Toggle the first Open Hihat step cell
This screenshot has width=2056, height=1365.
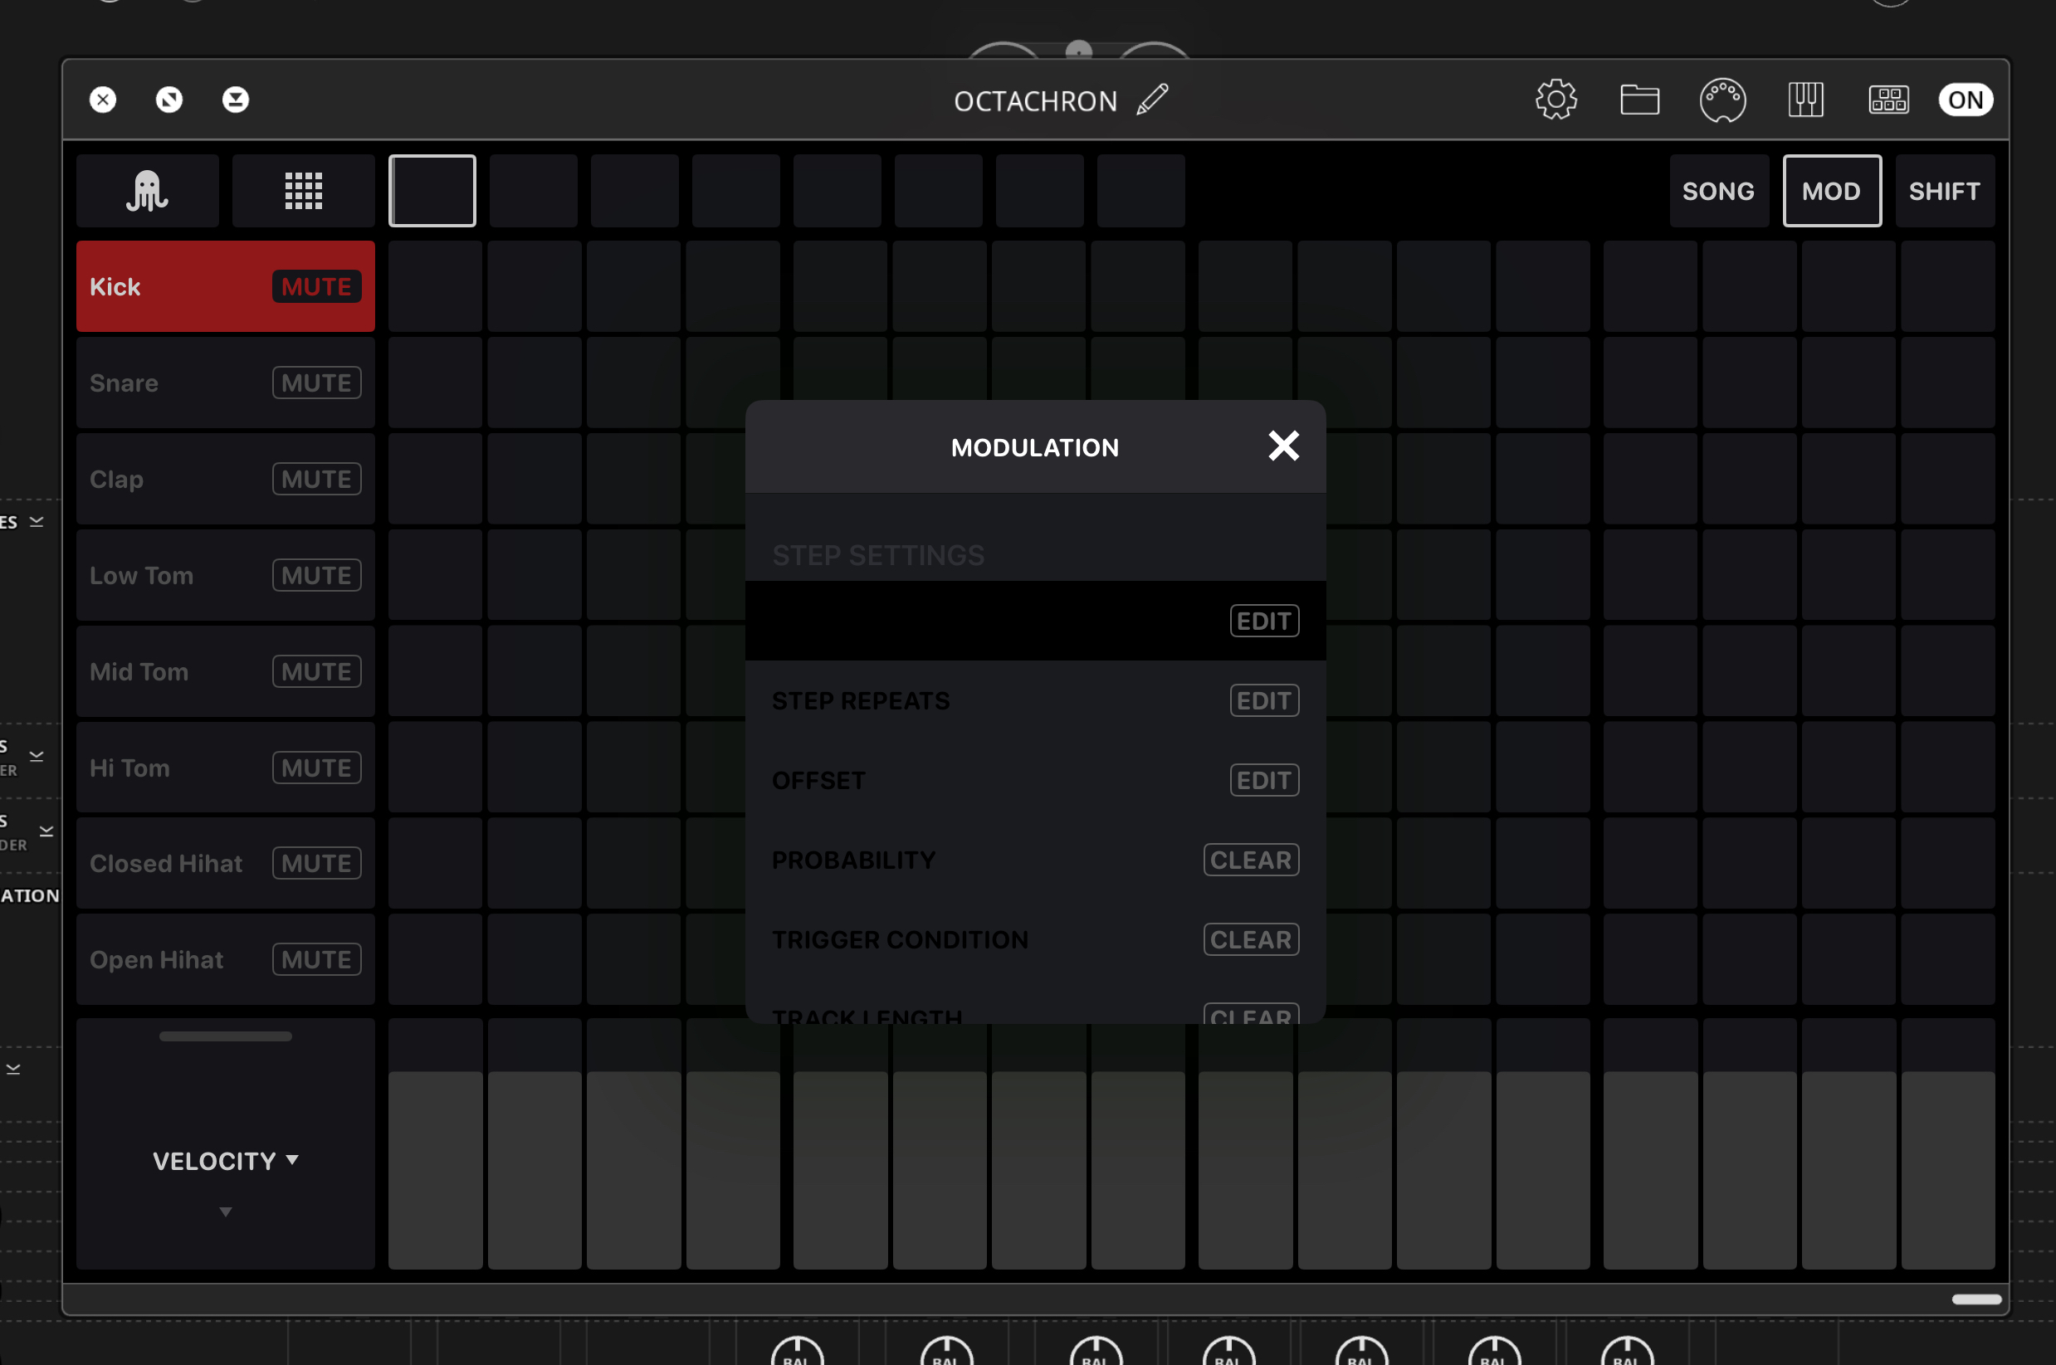click(436, 959)
